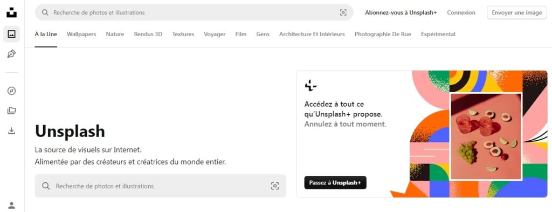This screenshot has width=552, height=212.
Task: Open the Expérimental category
Action: pyautogui.click(x=438, y=34)
